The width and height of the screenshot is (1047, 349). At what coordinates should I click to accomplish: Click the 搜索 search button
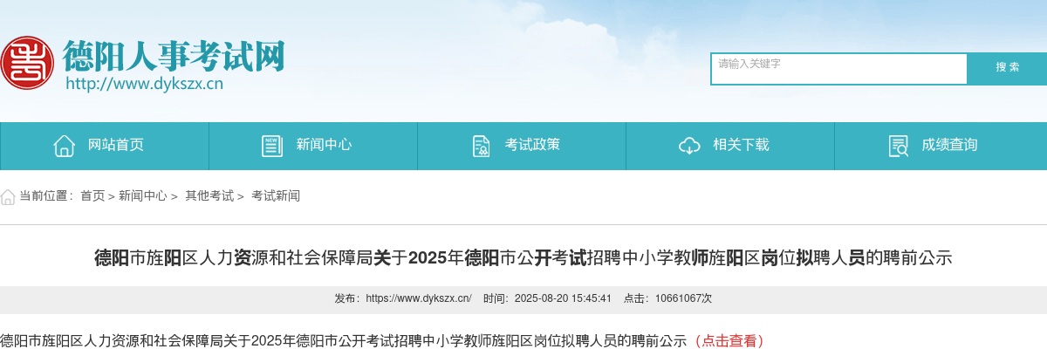point(1008,68)
